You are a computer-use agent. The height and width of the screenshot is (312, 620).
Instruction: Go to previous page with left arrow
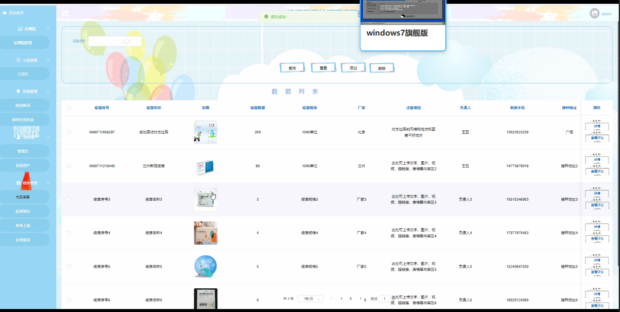tap(331, 298)
